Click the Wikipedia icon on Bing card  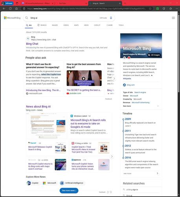(125, 58)
